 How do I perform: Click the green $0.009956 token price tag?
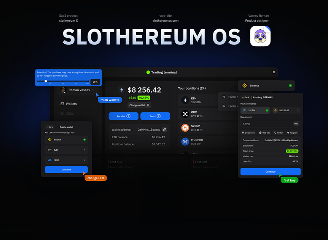coord(292,151)
